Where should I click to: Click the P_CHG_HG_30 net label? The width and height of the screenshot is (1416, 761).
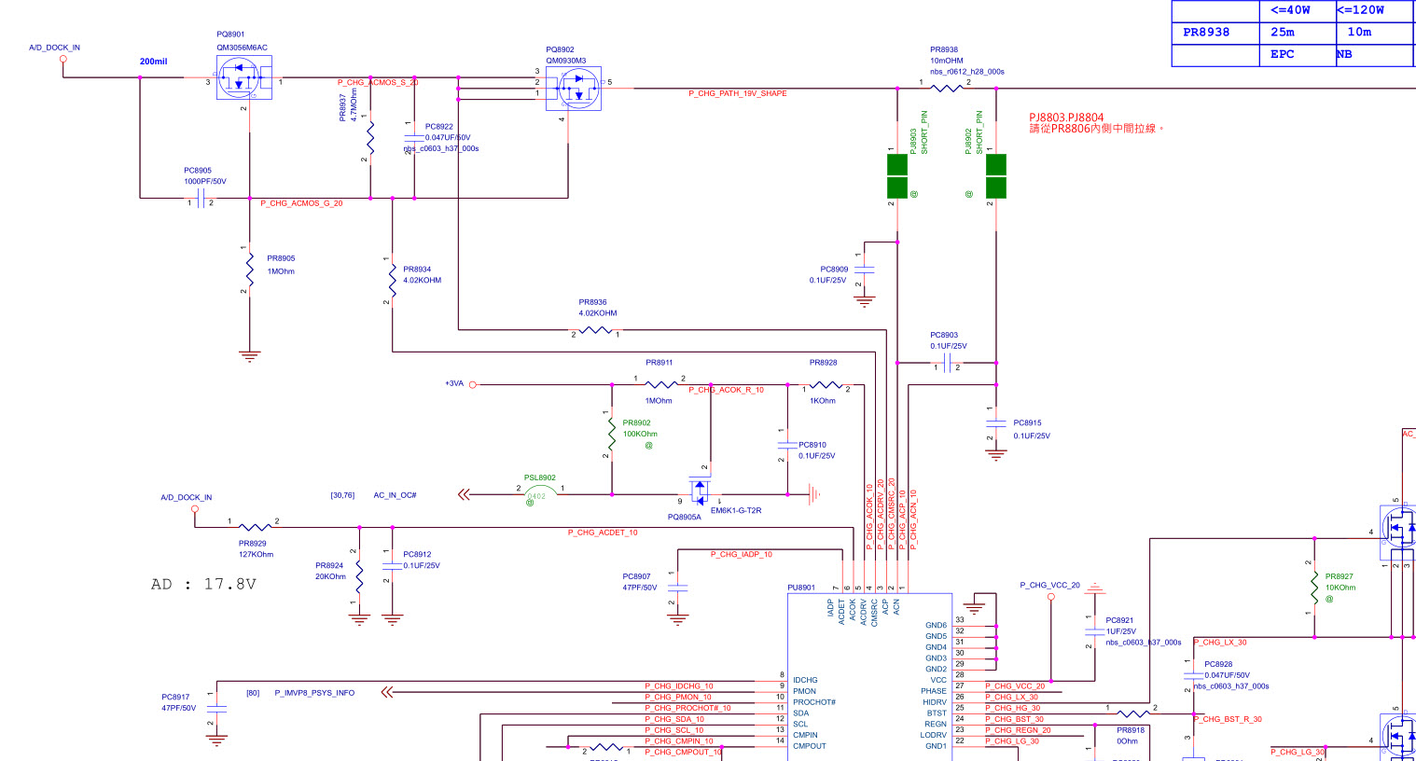[1012, 708]
